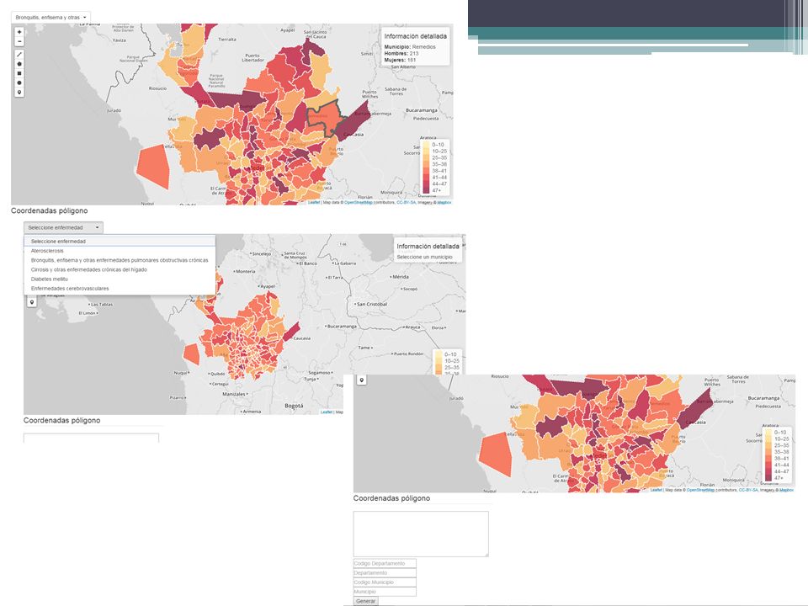This screenshot has width=808, height=606.
Task: Open Mapbox link on the top map
Action: 444,203
